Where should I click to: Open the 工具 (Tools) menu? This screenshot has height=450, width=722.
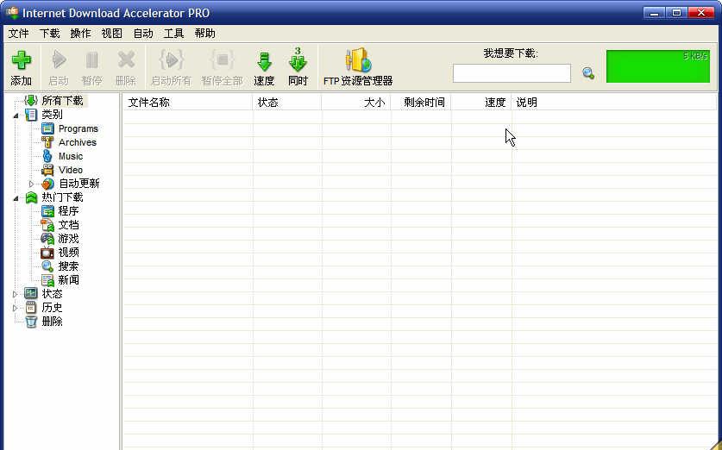point(173,33)
